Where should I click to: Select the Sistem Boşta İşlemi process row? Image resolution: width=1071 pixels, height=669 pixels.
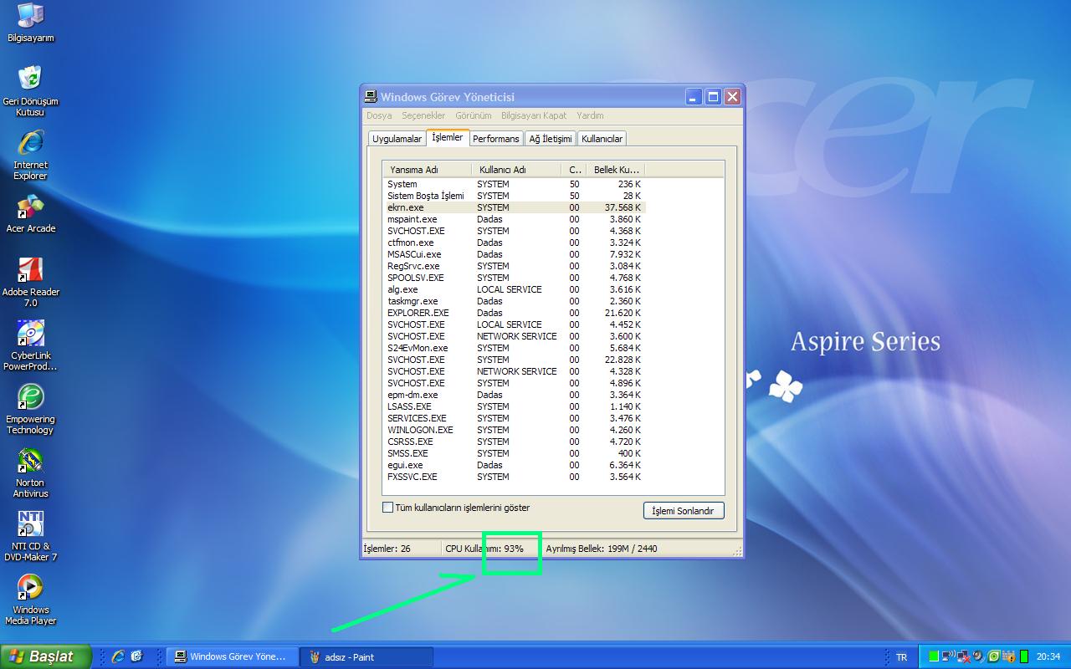click(x=515, y=196)
